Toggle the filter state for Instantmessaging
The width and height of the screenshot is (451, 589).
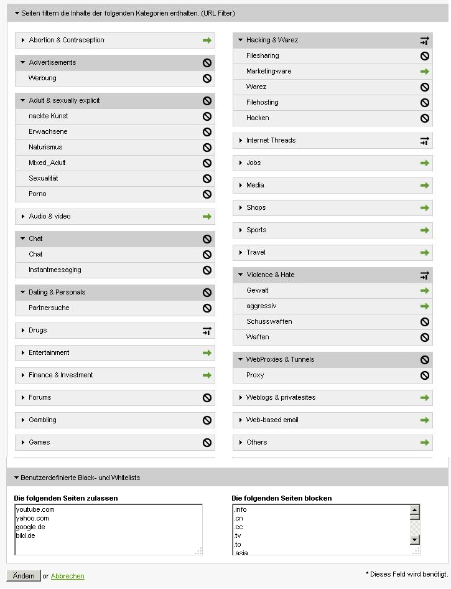(x=207, y=270)
